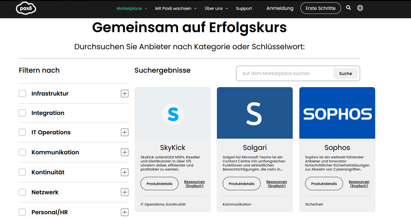Open the Mit Pax8 wachsen dropdown
Viewport: 411px width, 218px height.
click(x=176, y=8)
